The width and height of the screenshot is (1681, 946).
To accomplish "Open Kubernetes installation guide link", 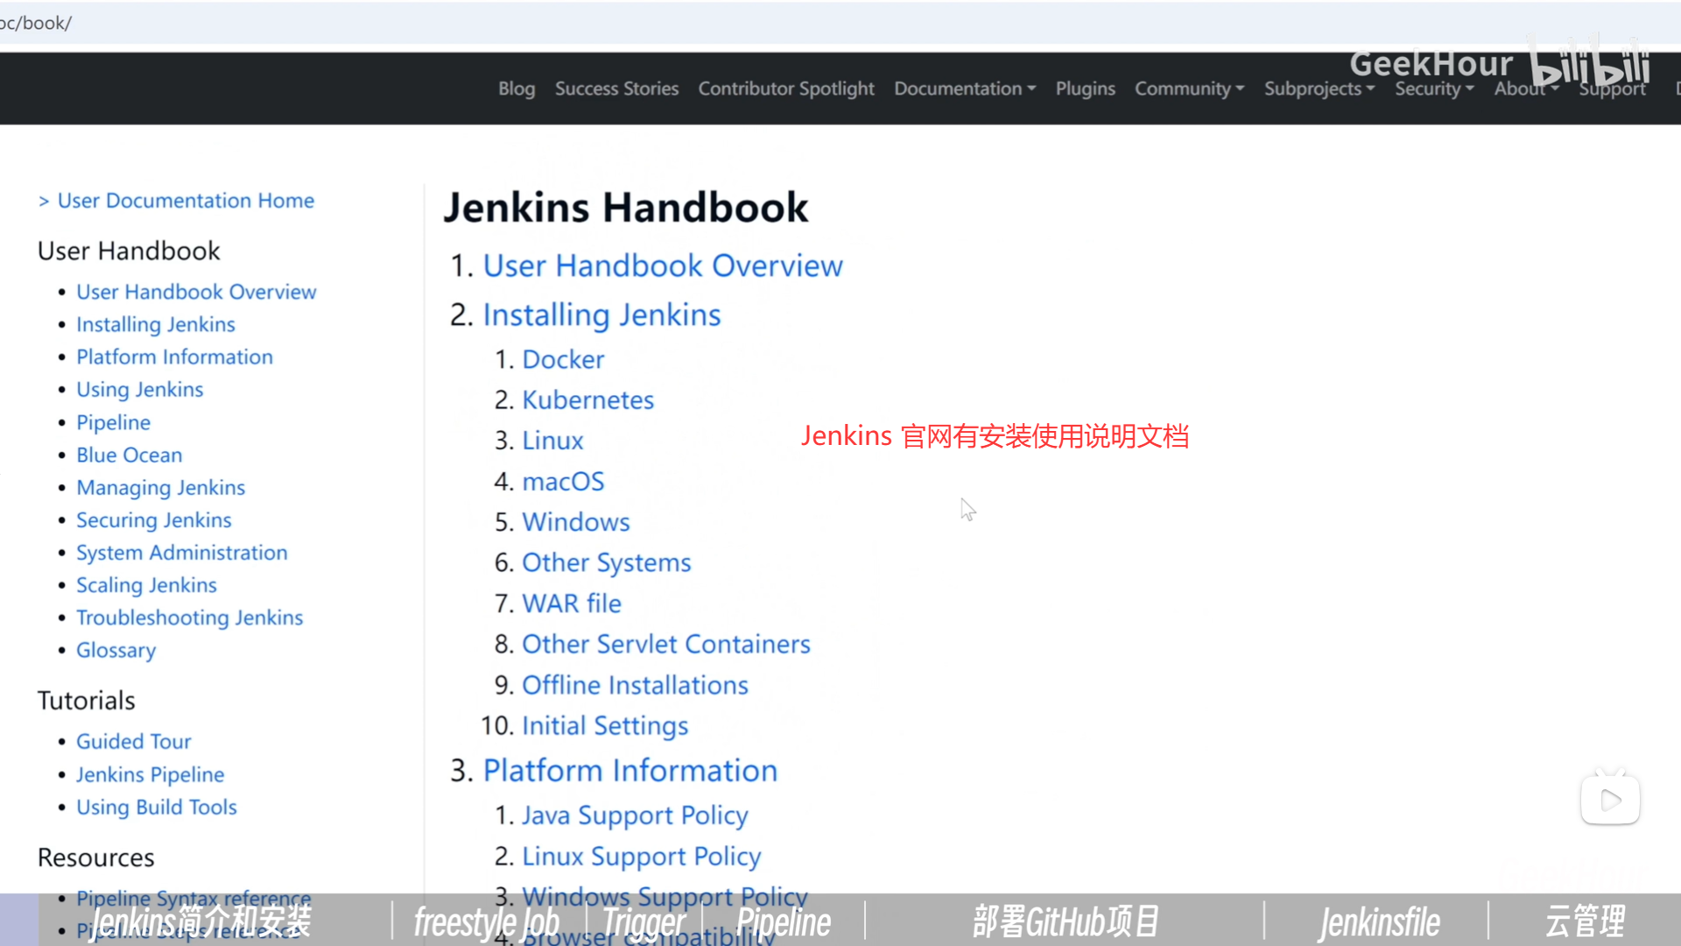I will [587, 399].
